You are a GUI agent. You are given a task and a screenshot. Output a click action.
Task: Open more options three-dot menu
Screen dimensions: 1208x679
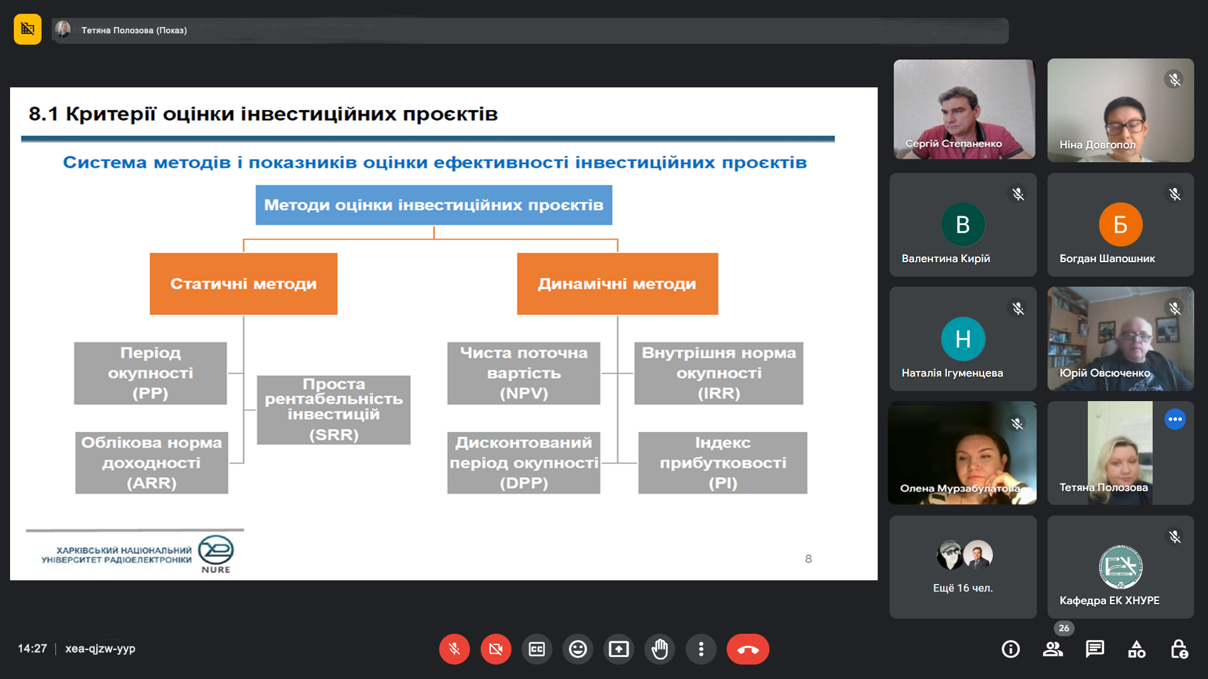(701, 649)
